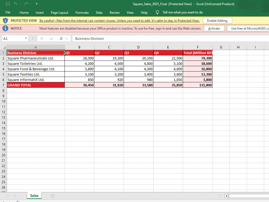Click the Notice info icon
This screenshot has height=202, width=269.
pyautogui.click(x=5, y=28)
